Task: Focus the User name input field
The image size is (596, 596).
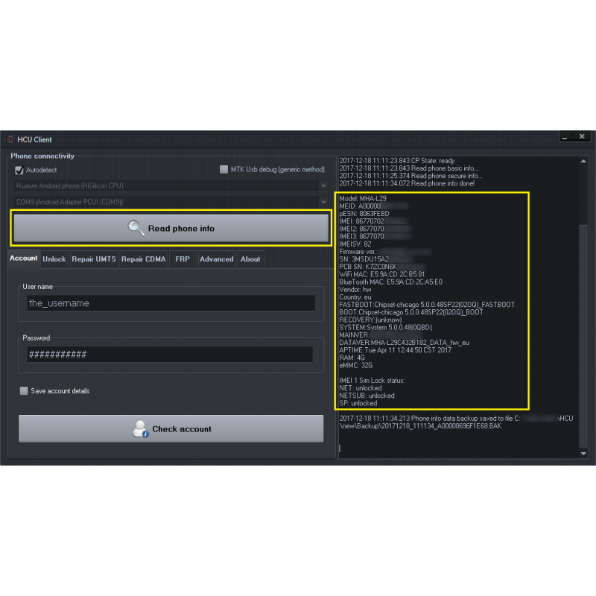Action: 171,303
